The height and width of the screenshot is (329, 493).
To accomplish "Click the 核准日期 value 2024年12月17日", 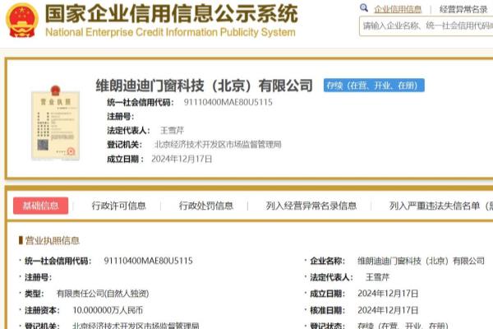I will tap(388, 310).
